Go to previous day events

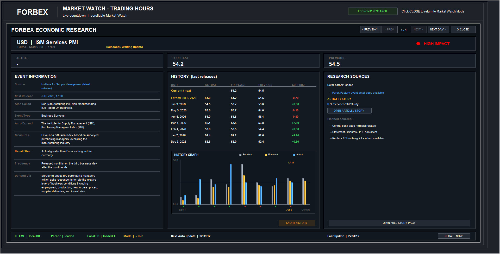[x=370, y=29]
